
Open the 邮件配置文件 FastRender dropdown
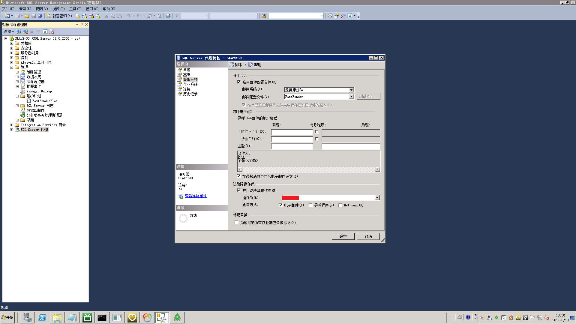coord(351,97)
